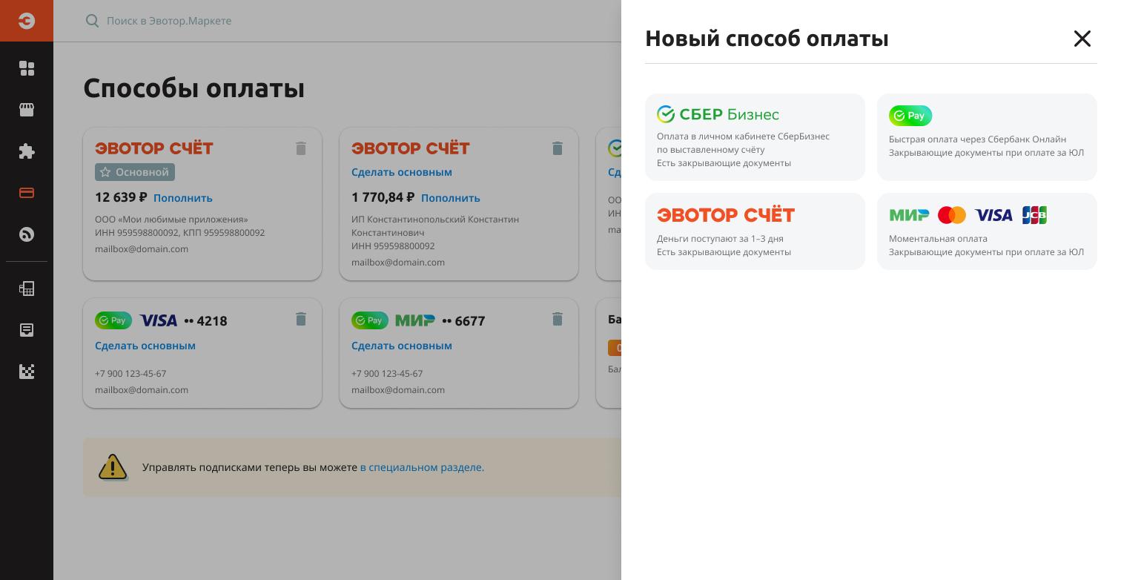Open the puzzle-piece apps icon in sidebar
Viewport: 1121px width, 580px height.
(27, 151)
